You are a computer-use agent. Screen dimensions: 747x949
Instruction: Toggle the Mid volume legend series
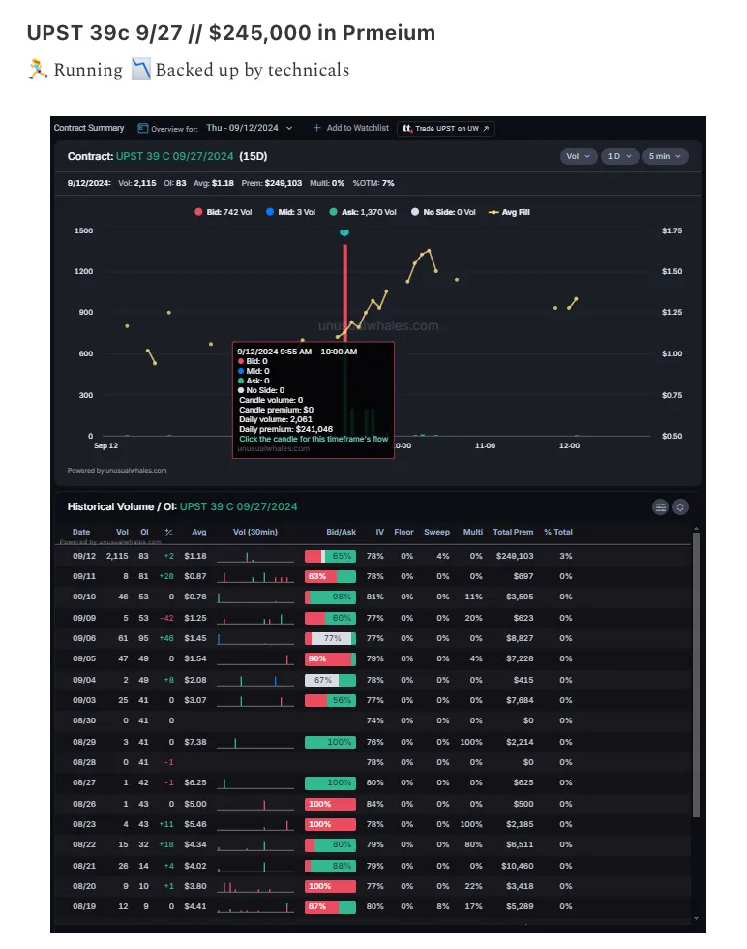[291, 212]
